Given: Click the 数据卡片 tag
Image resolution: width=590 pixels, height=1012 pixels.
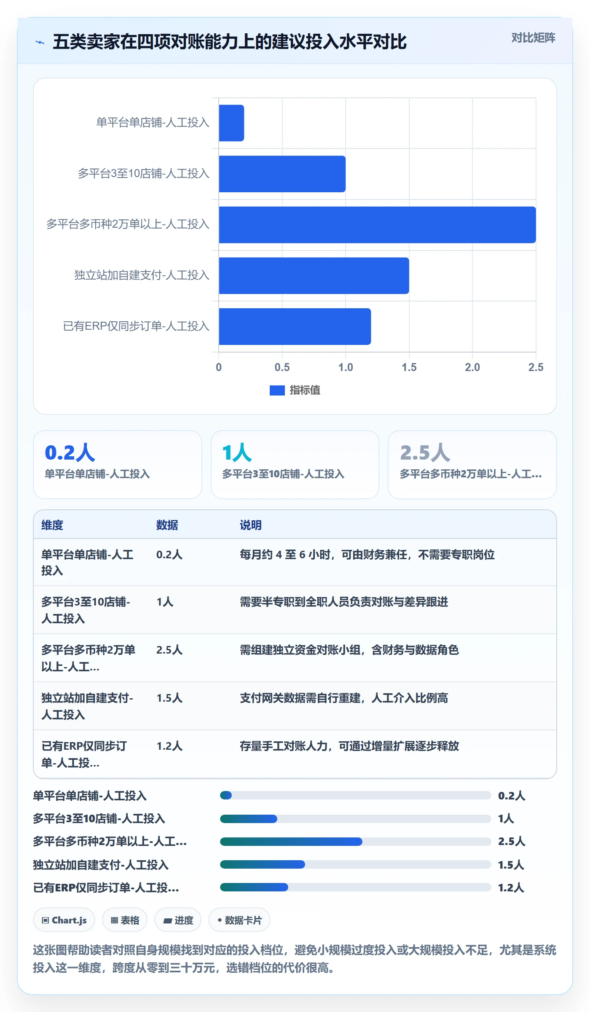Looking at the screenshot, I should [x=239, y=920].
